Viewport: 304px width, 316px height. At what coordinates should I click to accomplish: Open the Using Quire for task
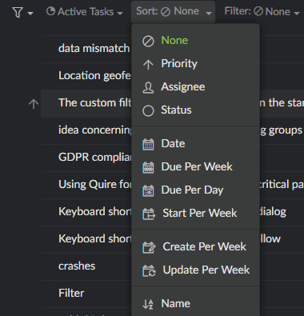pos(95,185)
